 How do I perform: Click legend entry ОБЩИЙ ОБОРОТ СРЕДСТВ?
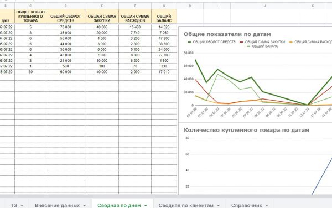[x=212, y=42]
